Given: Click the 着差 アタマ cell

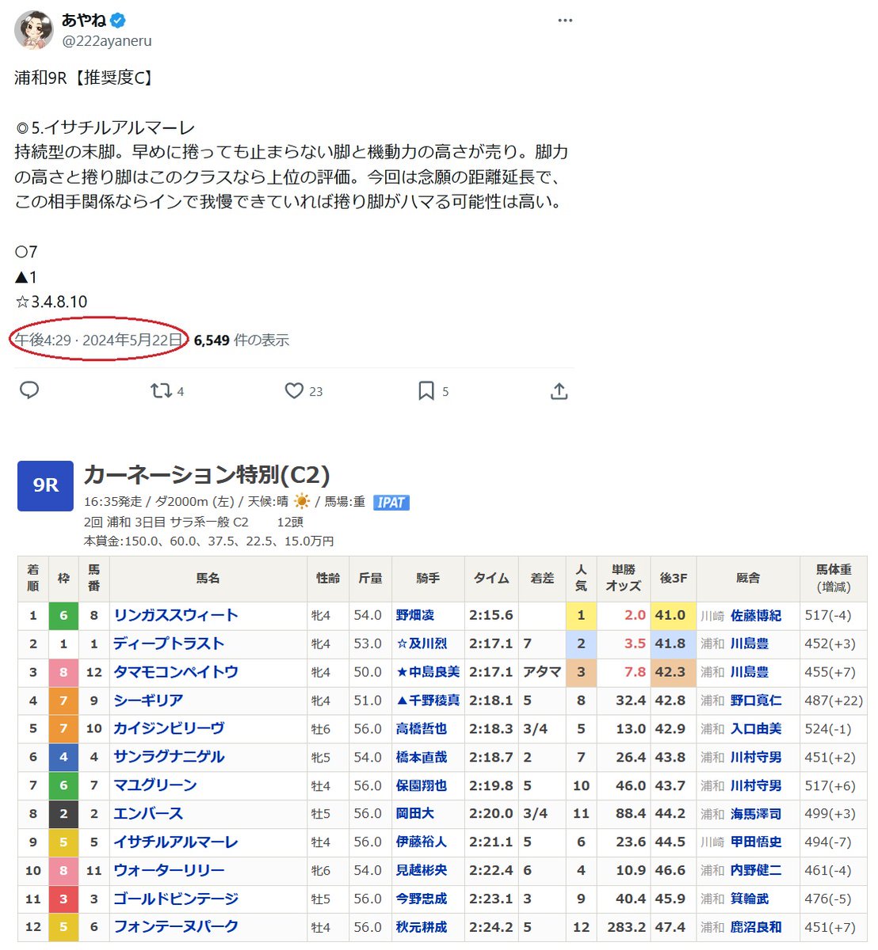Looking at the screenshot, I should coord(542,672).
